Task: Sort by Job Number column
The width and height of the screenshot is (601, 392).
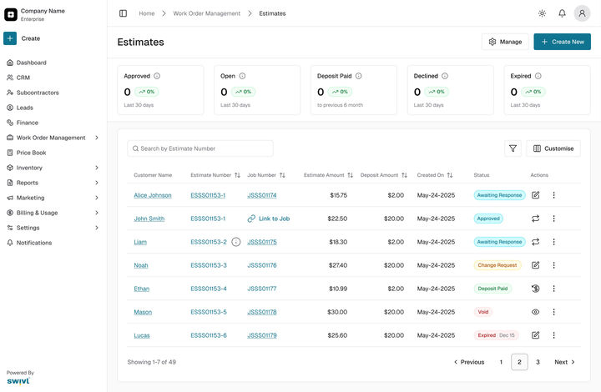Action: coord(282,175)
